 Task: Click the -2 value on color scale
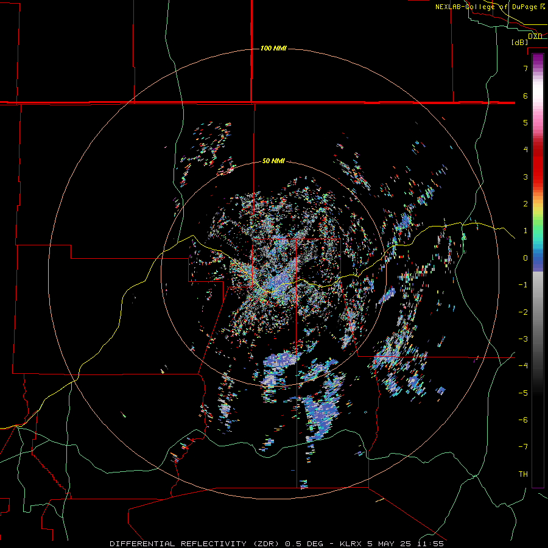(x=523, y=312)
